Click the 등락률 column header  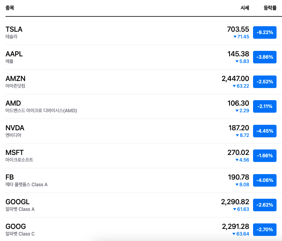click(x=270, y=8)
